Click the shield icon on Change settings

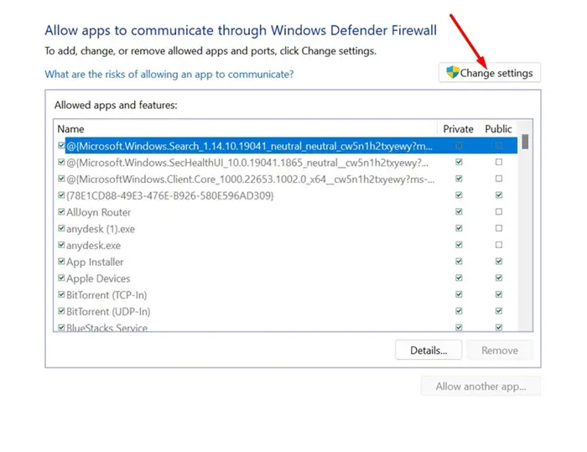coord(453,73)
